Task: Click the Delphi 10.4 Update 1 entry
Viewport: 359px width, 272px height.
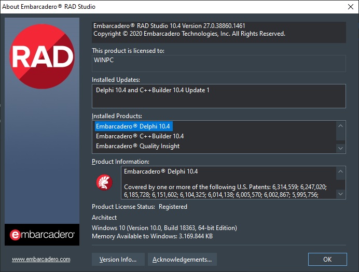Action: click(x=153, y=90)
